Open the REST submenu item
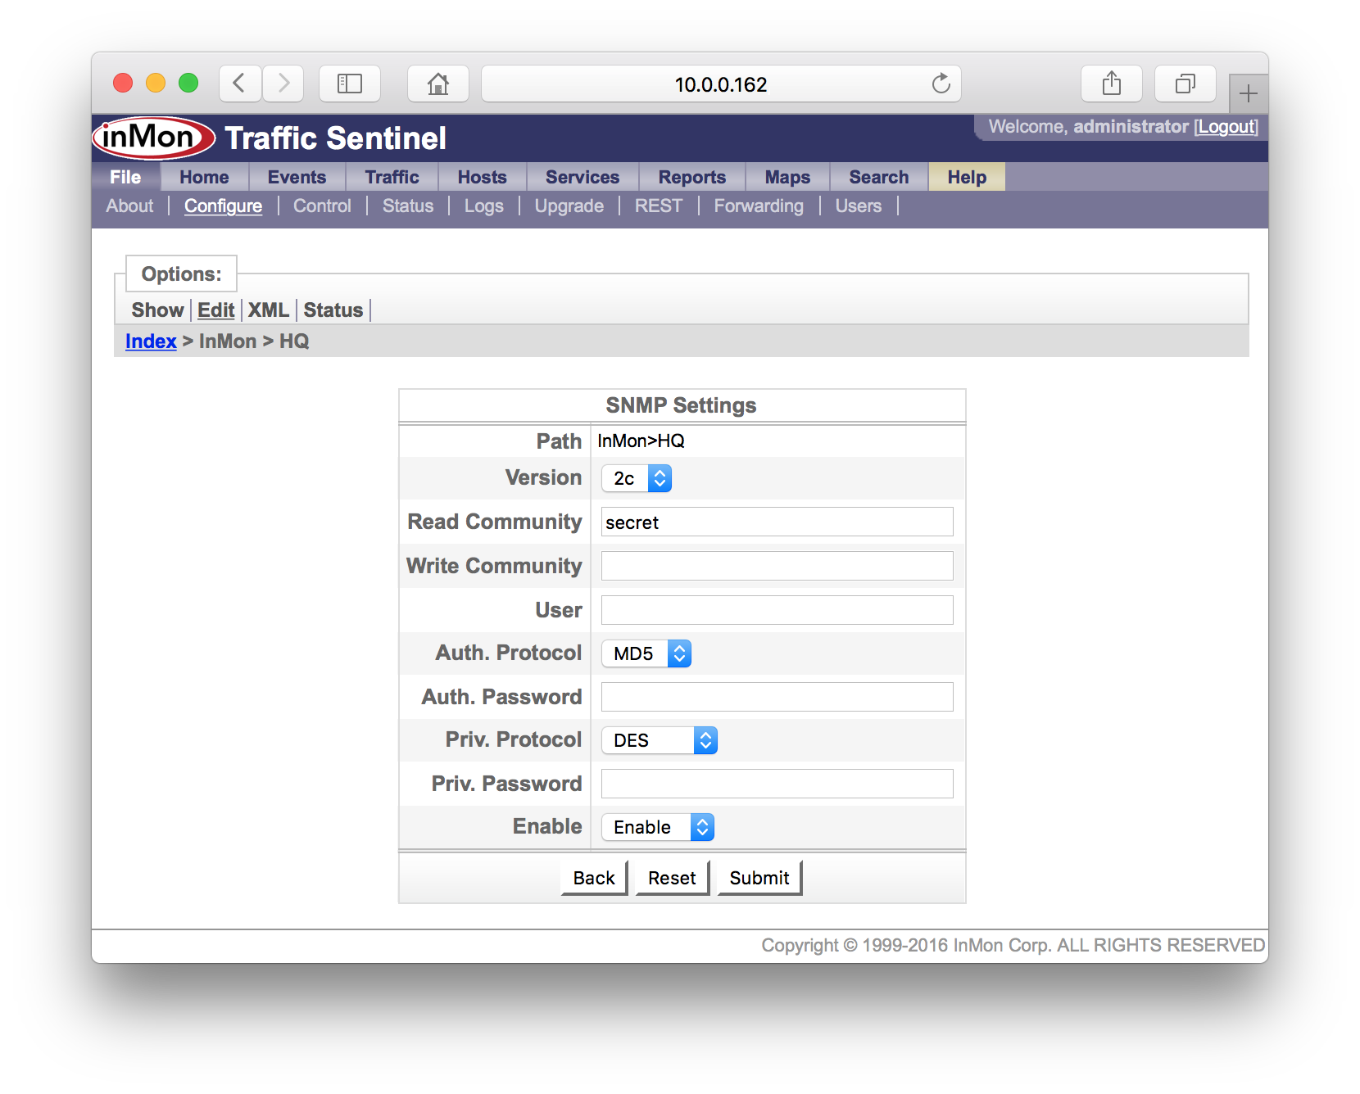 pyautogui.click(x=659, y=206)
